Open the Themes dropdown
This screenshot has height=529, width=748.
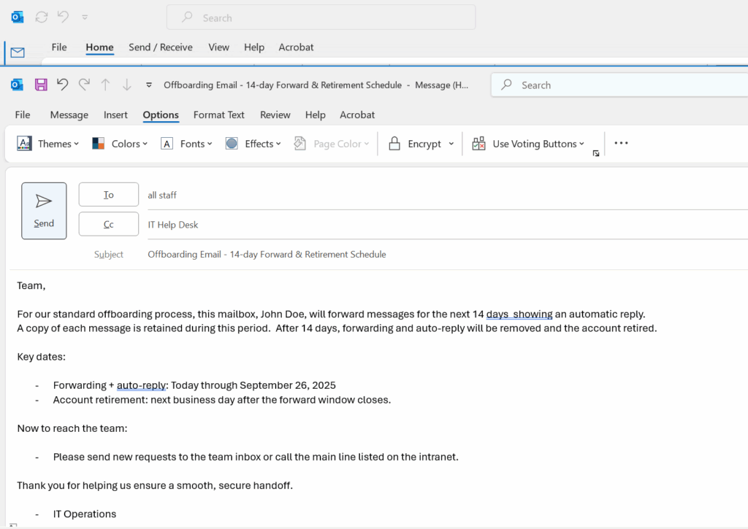pyautogui.click(x=48, y=144)
